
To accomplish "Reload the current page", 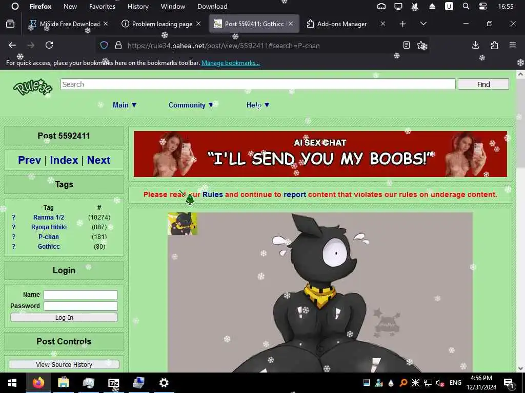I will [x=49, y=45].
